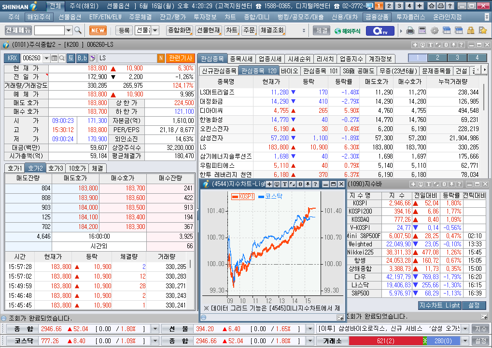The width and height of the screenshot is (492, 348).
Task: Select watchlist page 3
Action: [x=457, y=58]
